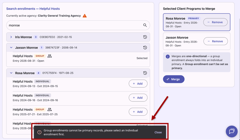Click group members icon on 2025-07-21 enrollment

(x=49, y=110)
